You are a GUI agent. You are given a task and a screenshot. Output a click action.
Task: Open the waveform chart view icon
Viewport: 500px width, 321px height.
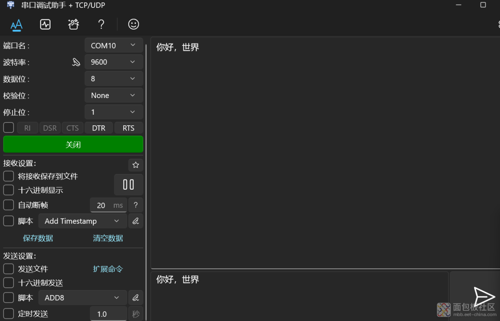45,24
